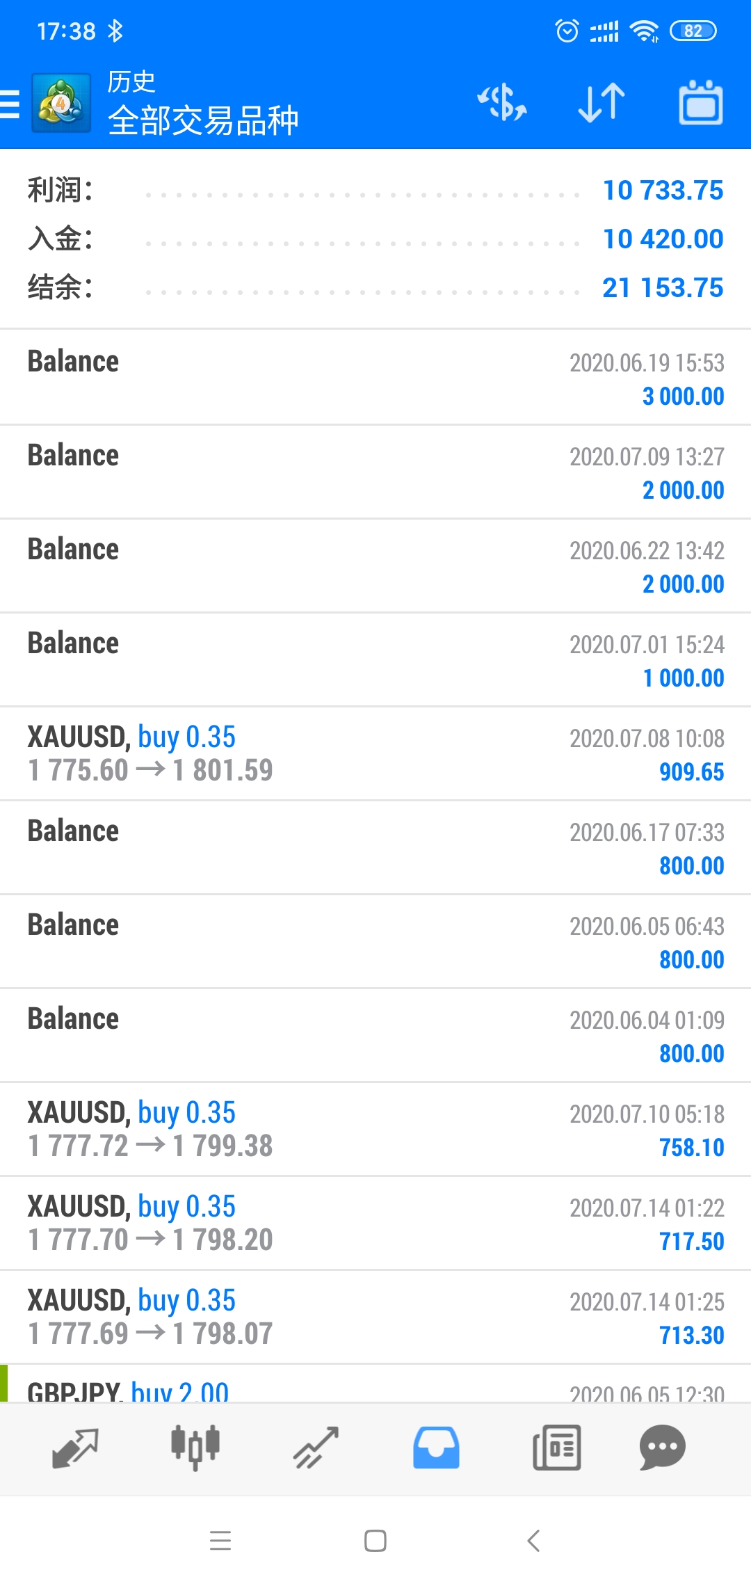
Task: Switch to the candlestick Chart tab
Action: 195,1448
